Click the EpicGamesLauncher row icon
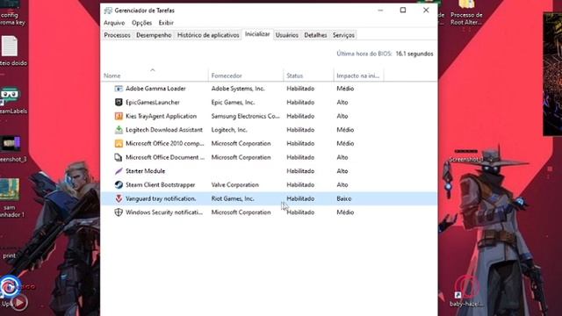562x316 pixels. [119, 102]
